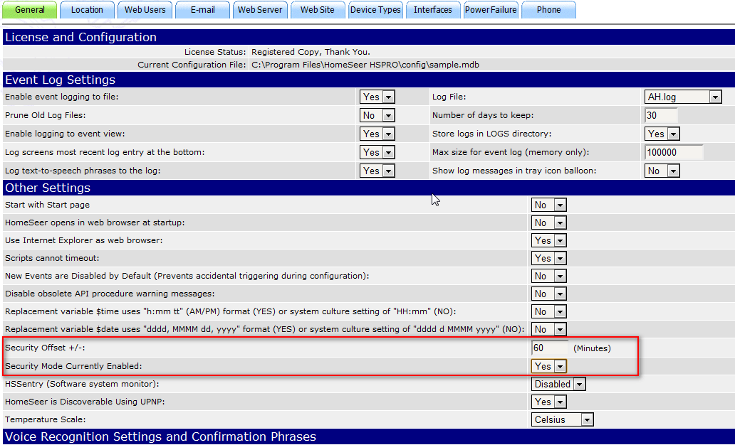The image size is (735, 445).
Task: Click the Max size for event log field
Action: pos(674,152)
